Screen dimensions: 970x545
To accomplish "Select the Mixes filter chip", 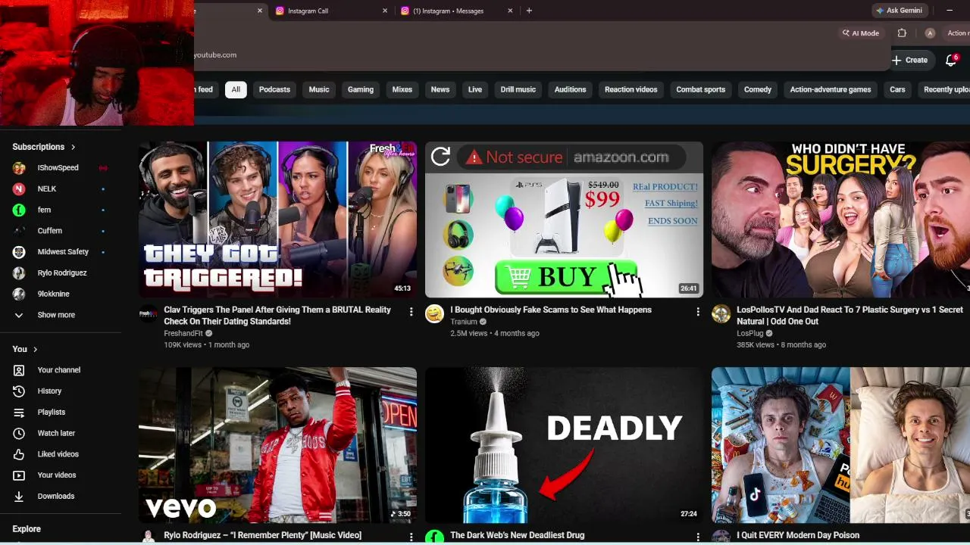I will 402,89.
